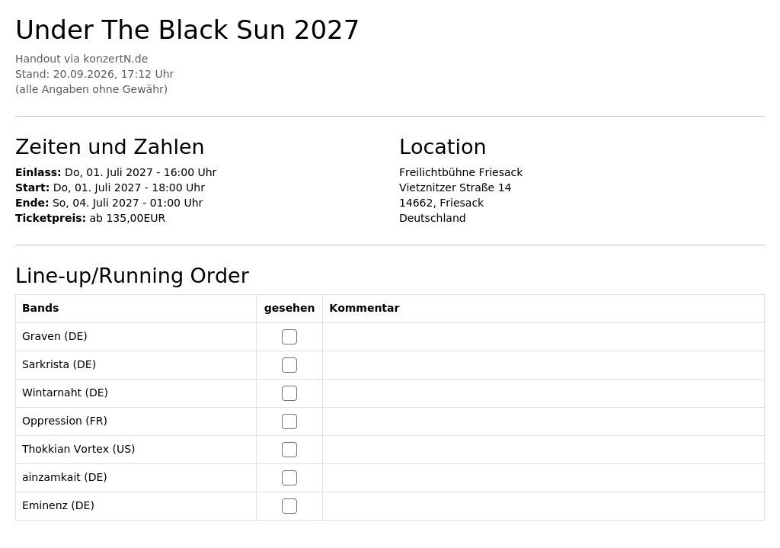The image size is (780, 548).
Task: Click the Under The Black Sun 2027 title
Action: coord(187,30)
